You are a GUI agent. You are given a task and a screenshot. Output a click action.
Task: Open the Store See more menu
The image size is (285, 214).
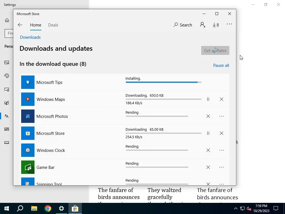click(229, 24)
